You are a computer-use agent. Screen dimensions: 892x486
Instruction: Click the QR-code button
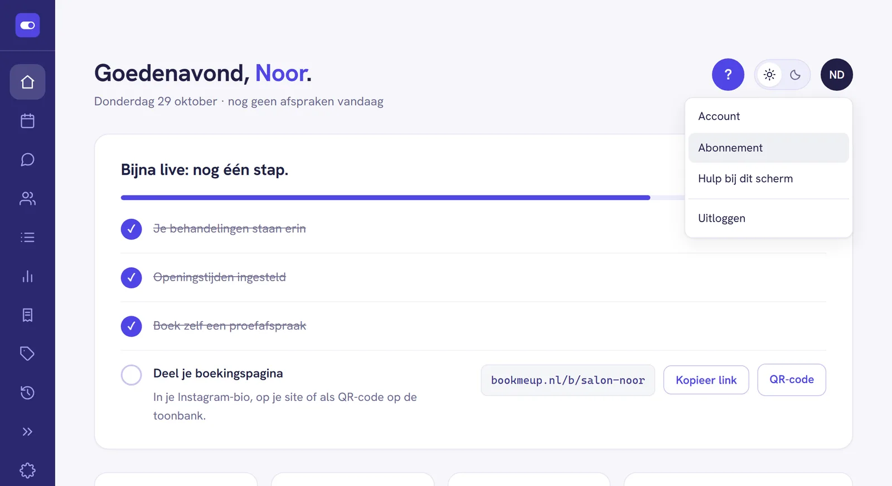[792, 380]
